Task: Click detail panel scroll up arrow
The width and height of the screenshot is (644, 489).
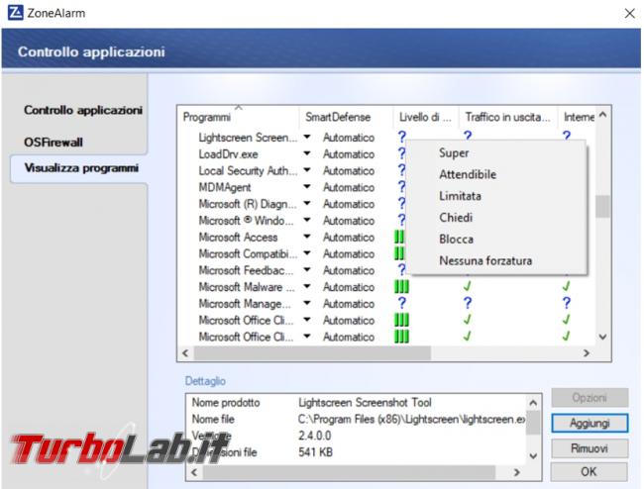Action: (x=533, y=403)
